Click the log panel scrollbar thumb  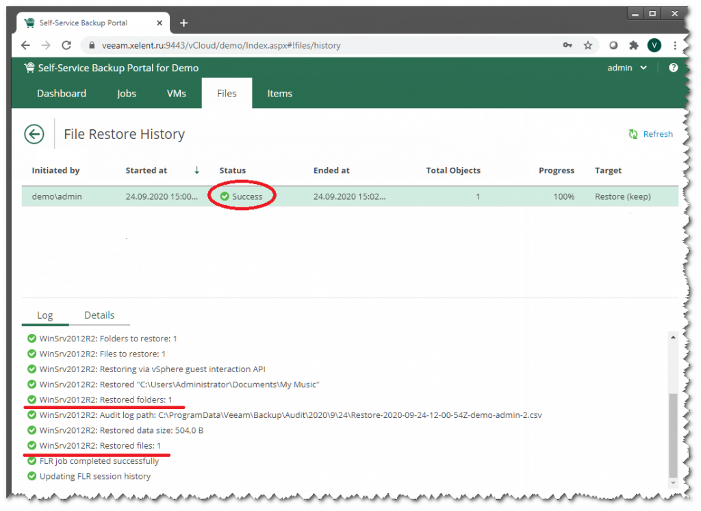tap(673, 436)
